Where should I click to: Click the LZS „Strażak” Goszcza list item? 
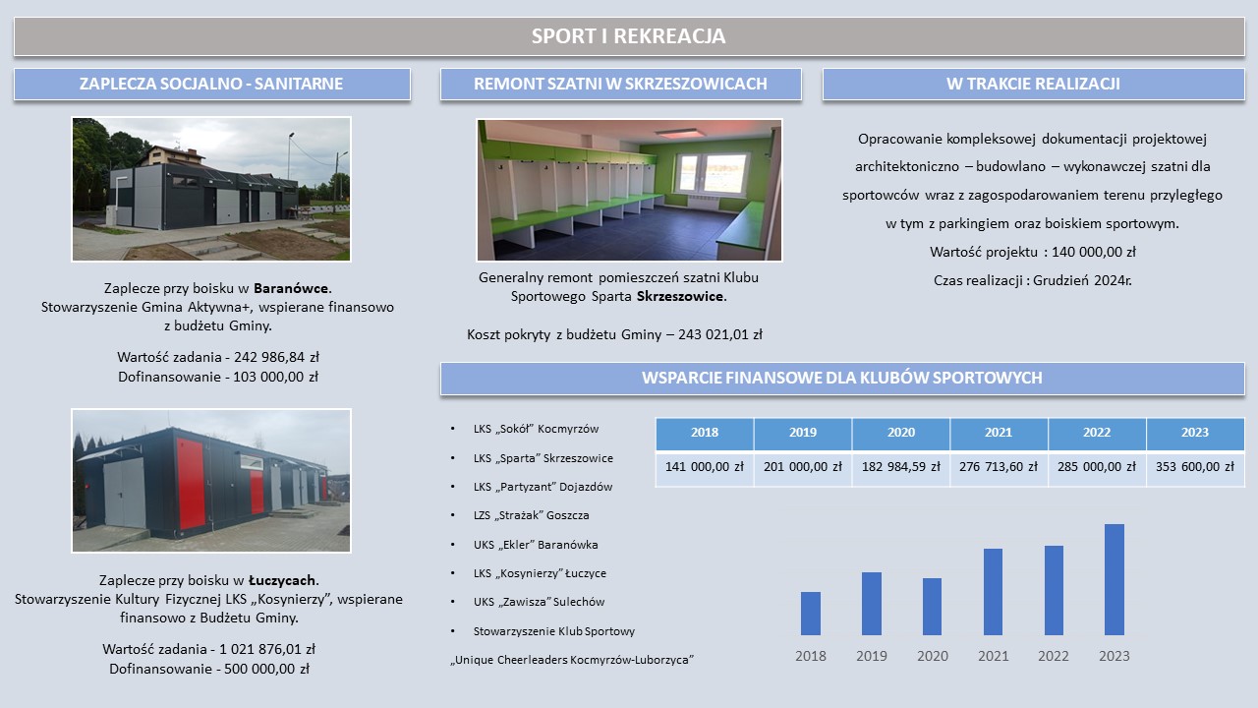point(531,515)
